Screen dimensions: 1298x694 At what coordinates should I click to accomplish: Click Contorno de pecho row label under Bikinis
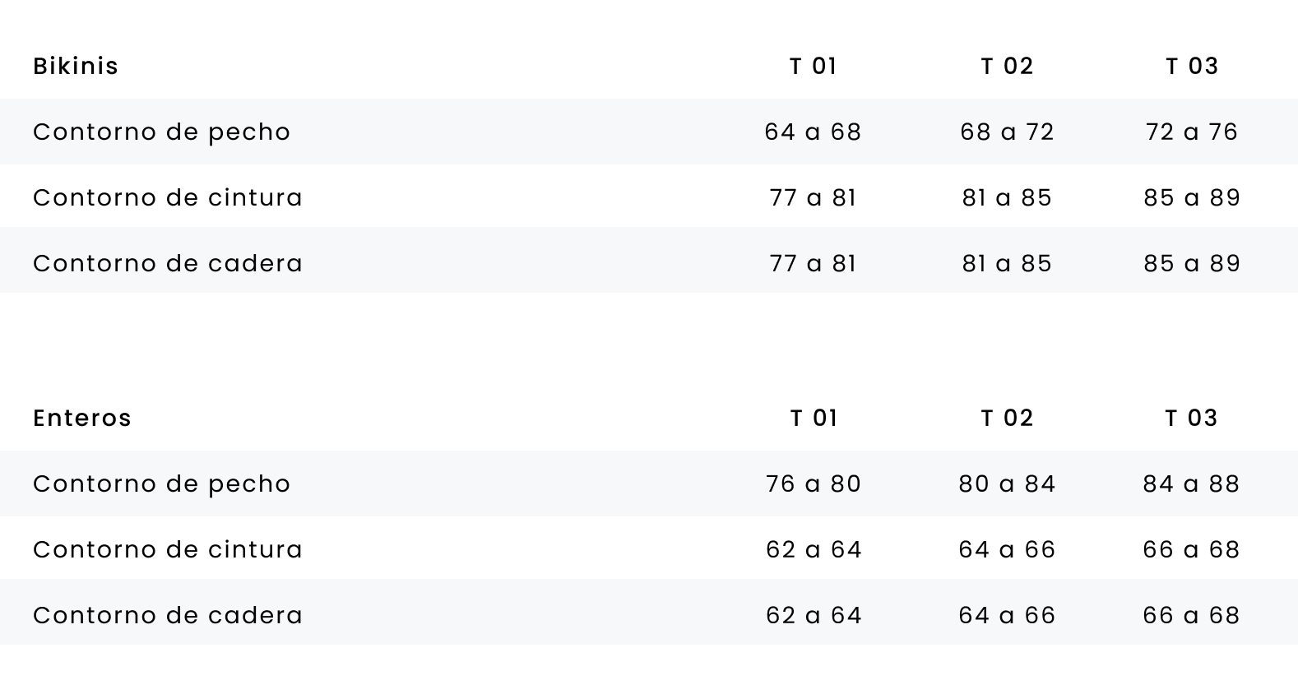point(162,132)
